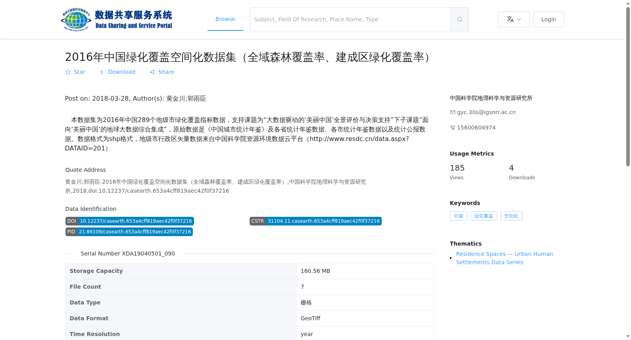Viewport: 631px width, 340px height.
Task: Click the 160.56 MB storage value
Action: (x=315, y=271)
